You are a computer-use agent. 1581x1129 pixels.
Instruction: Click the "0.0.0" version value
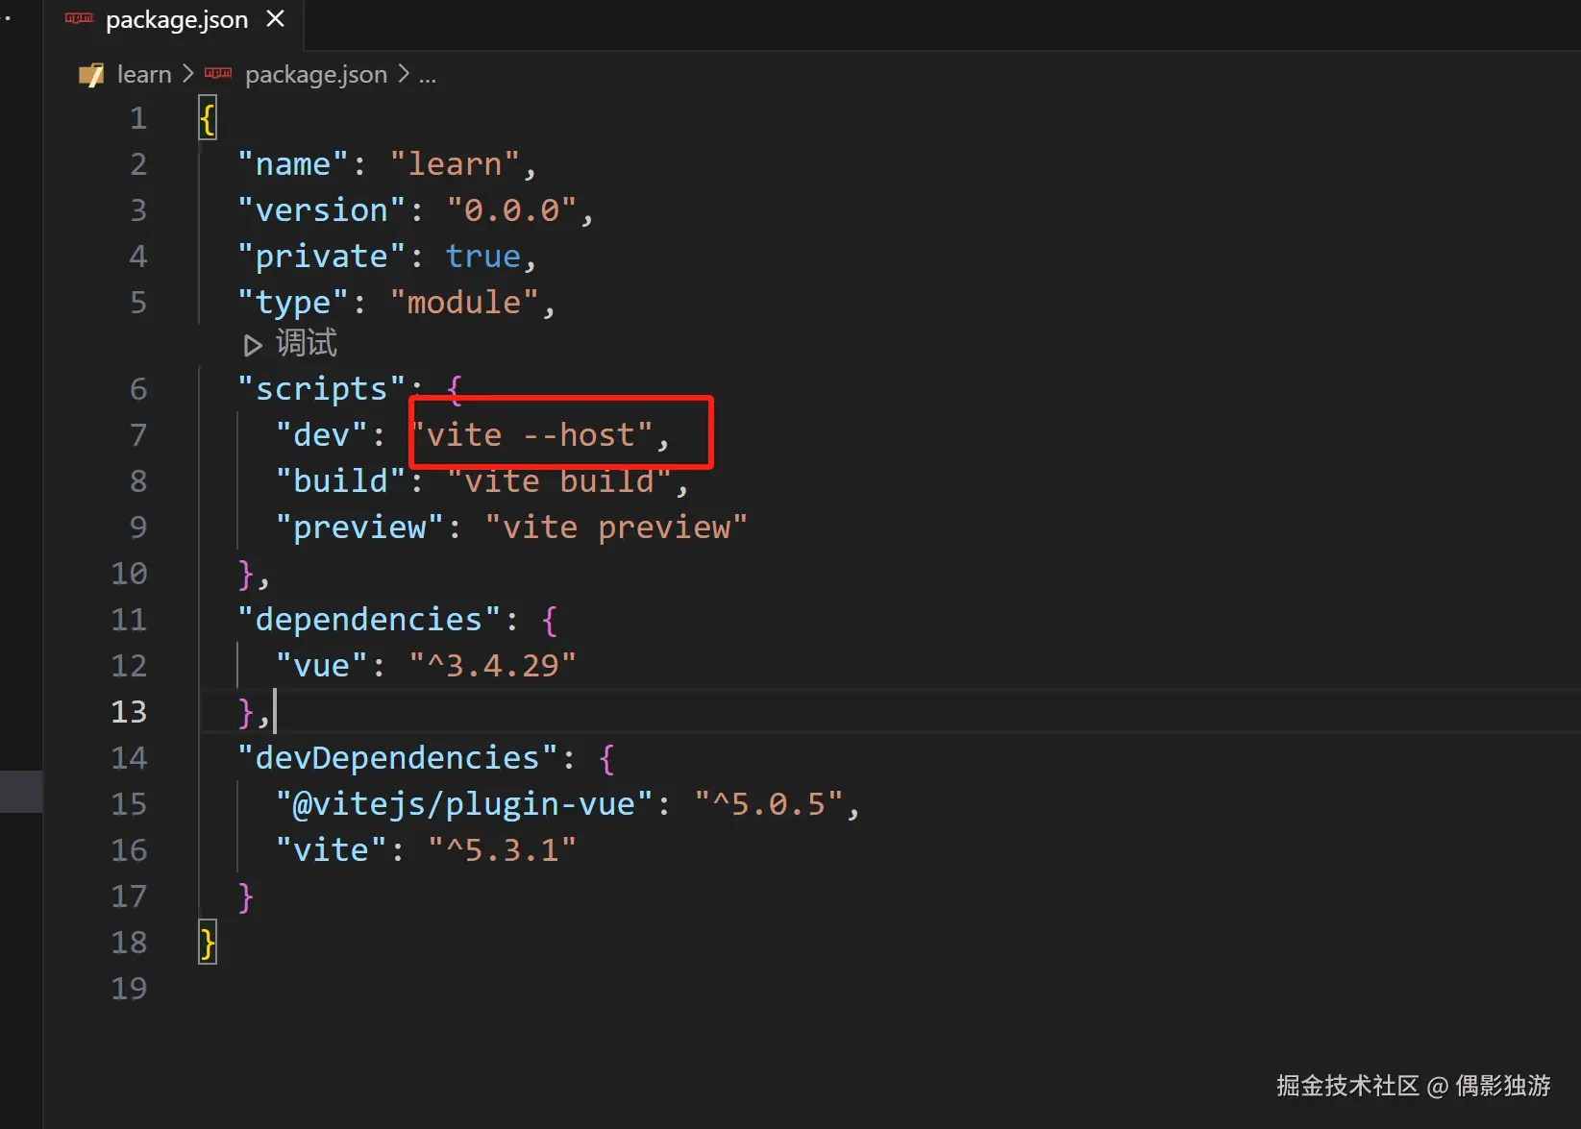pyautogui.click(x=511, y=210)
